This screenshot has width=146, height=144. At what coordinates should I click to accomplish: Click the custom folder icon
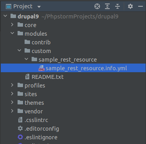(27, 51)
